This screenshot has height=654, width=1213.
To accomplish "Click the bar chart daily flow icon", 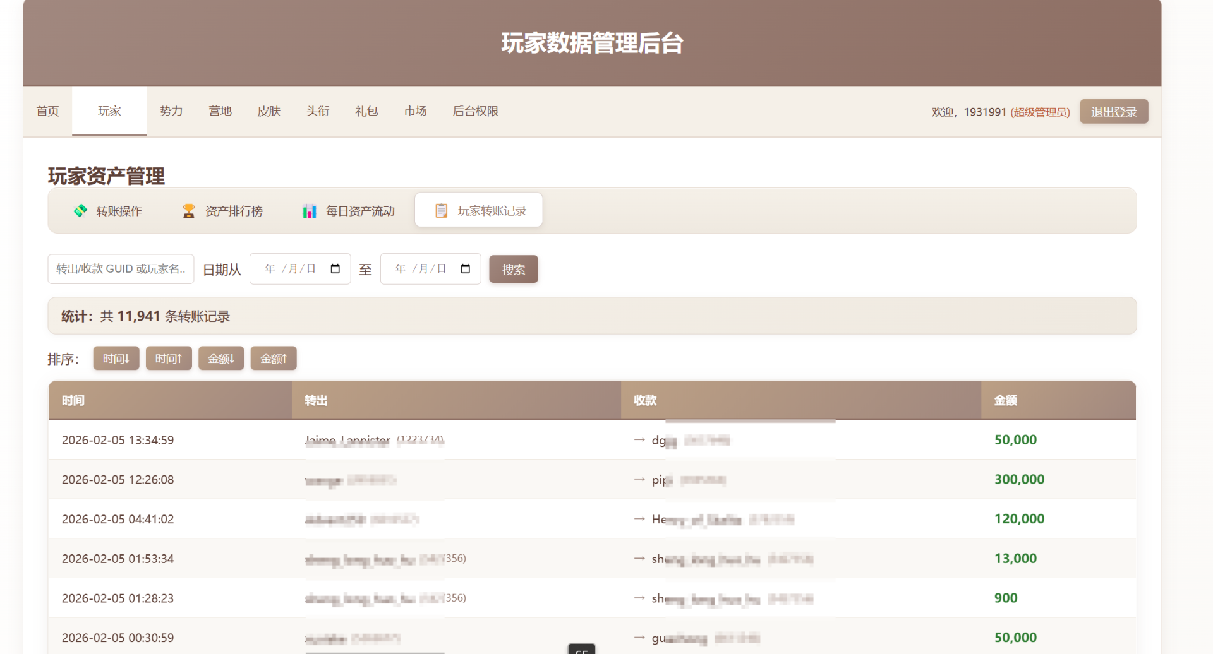I will click(309, 211).
